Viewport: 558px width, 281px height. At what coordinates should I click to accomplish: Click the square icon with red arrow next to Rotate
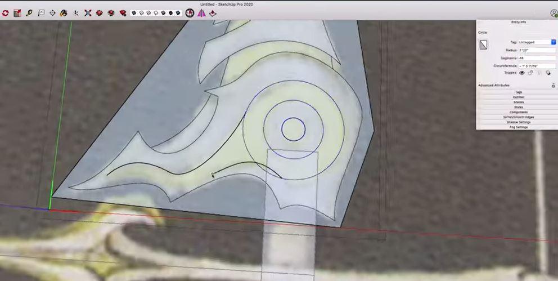coord(17,13)
